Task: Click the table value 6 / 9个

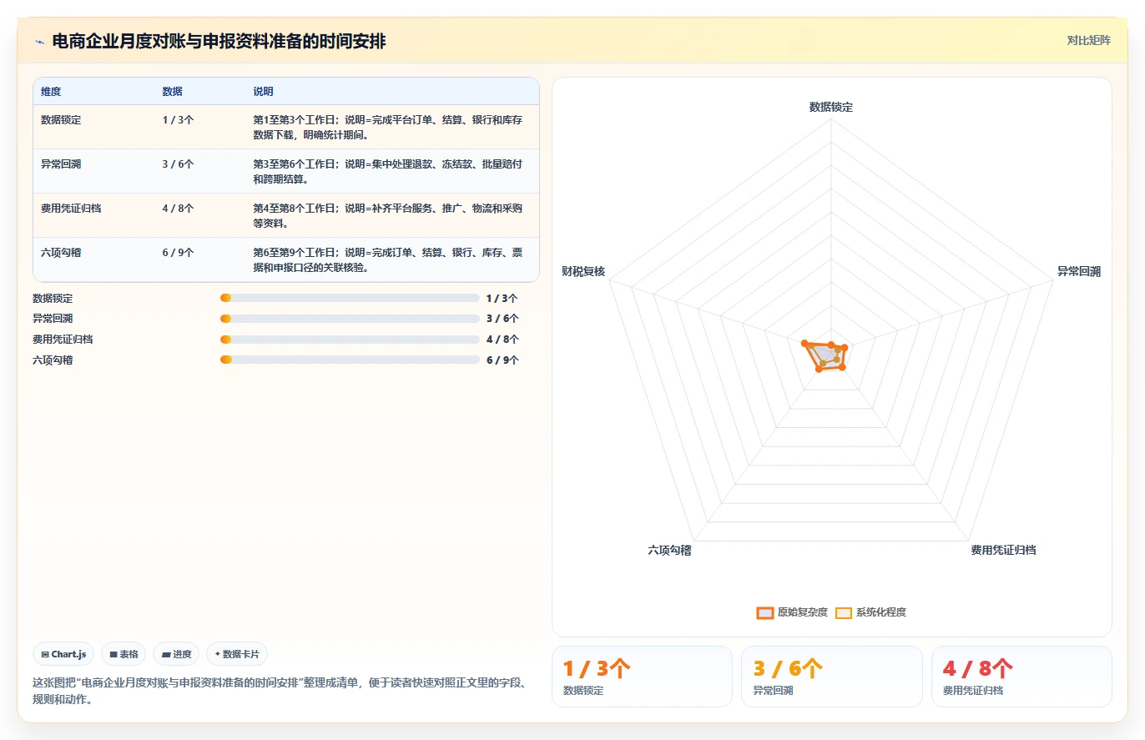Action: click(178, 252)
